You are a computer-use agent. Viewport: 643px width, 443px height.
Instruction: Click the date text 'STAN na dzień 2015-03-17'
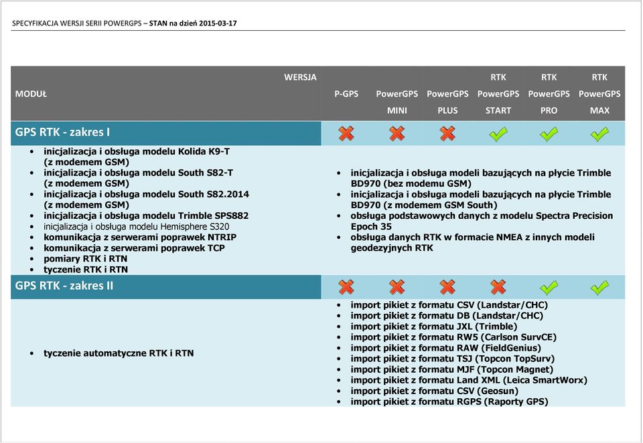[x=193, y=23]
